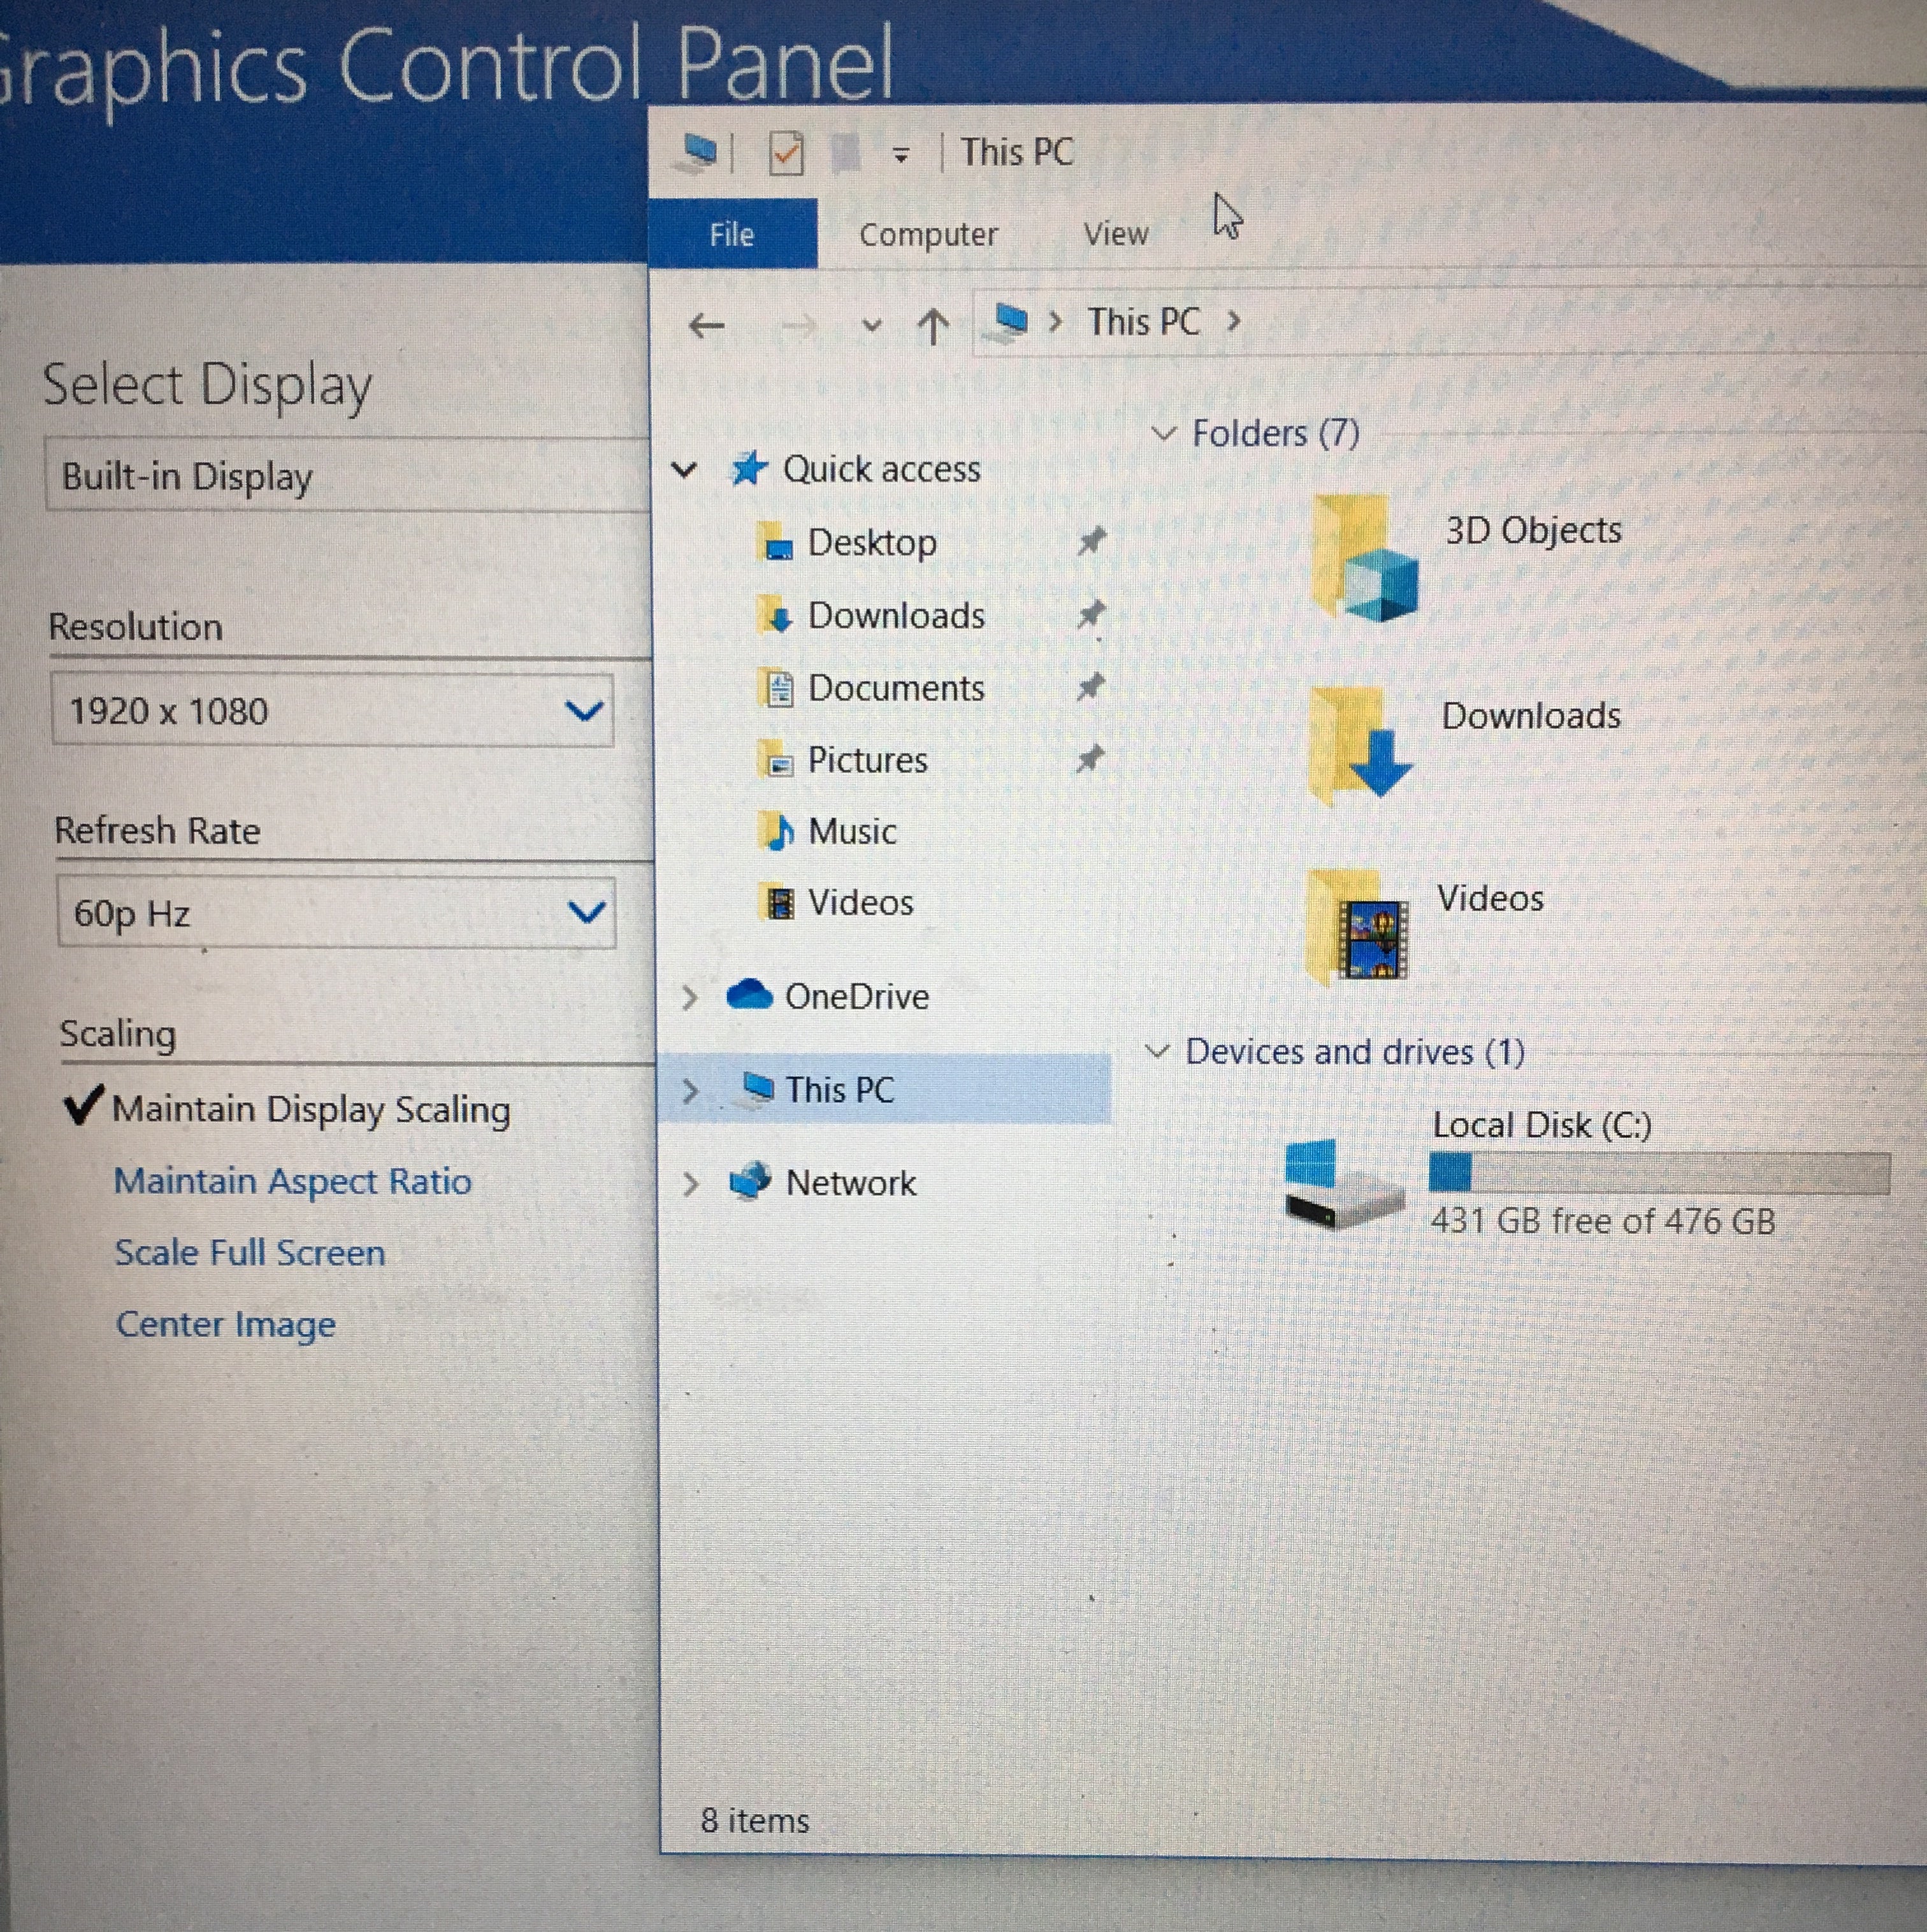Click the pin icon next to Pictures
1927x1932 pixels.
tap(1089, 759)
